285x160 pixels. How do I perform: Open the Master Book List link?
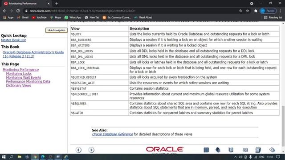tap(13, 40)
